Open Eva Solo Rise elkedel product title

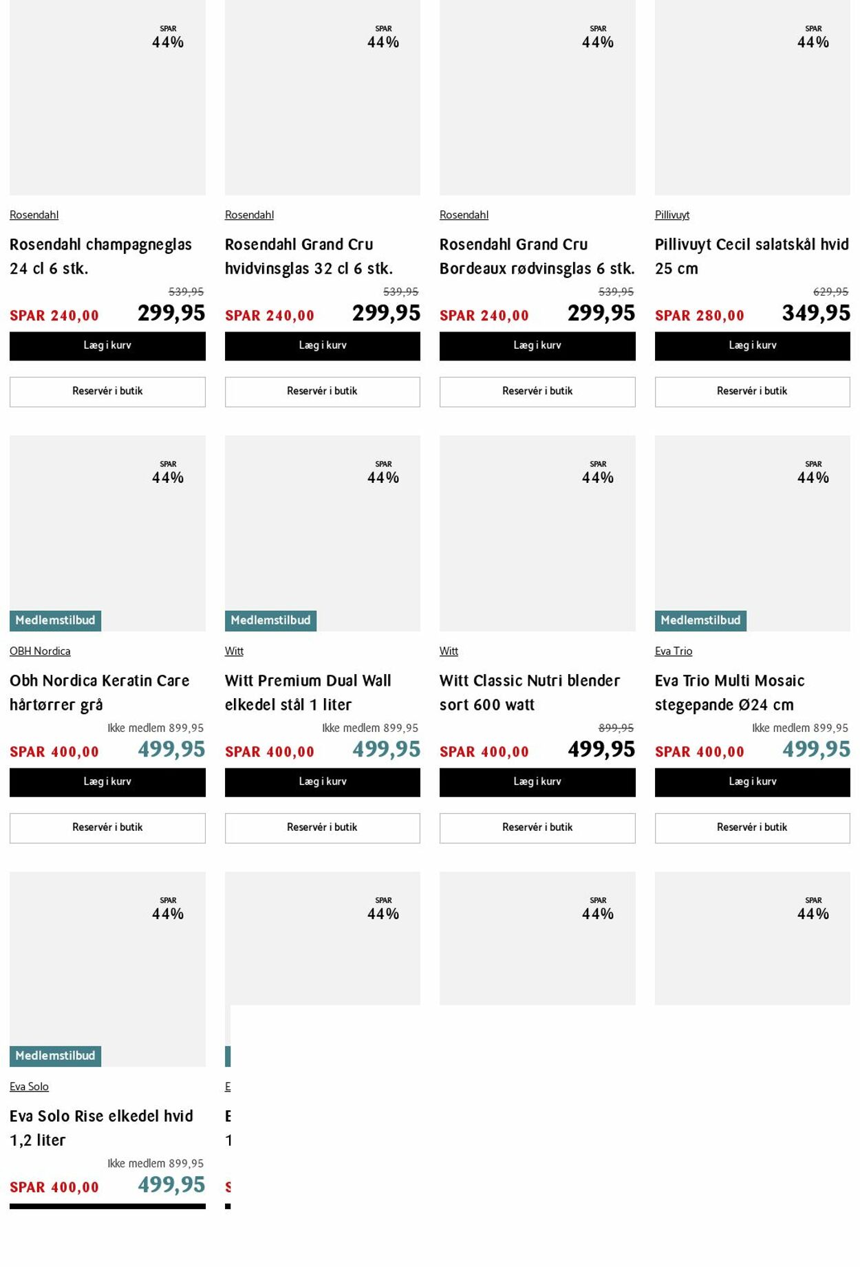pyautogui.click(x=101, y=1128)
